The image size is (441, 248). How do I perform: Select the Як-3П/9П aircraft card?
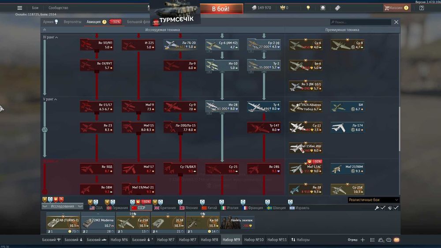97,45
